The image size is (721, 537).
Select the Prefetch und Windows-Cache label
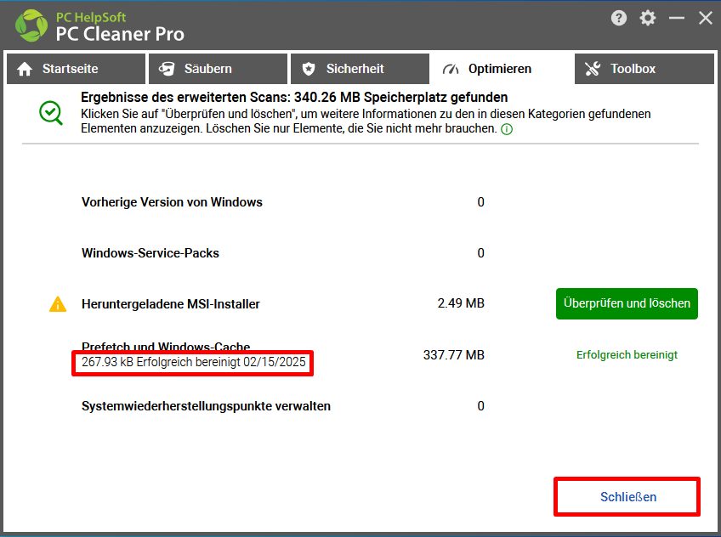coord(166,347)
